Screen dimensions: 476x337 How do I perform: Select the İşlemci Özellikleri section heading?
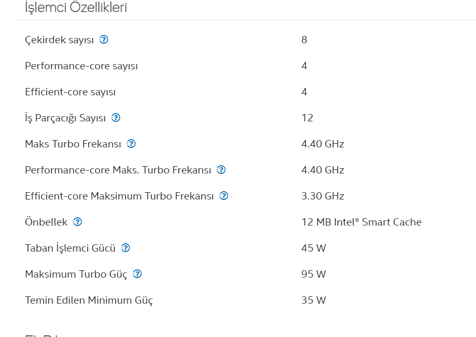coord(76,7)
